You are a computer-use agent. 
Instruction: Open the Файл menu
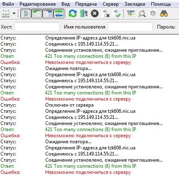tap(8, 4)
